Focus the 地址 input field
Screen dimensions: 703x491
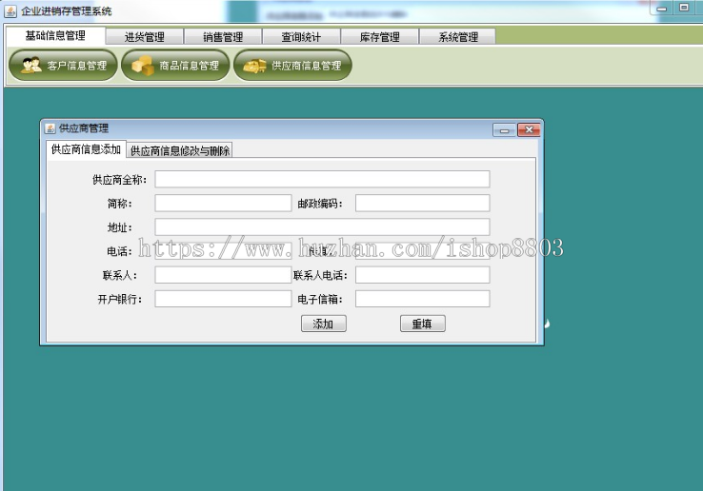click(x=322, y=227)
